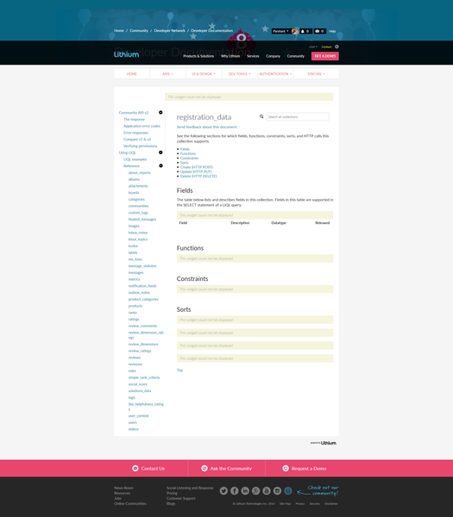Open Application error codes page
Screen dimensions: 453x517
point(142,126)
